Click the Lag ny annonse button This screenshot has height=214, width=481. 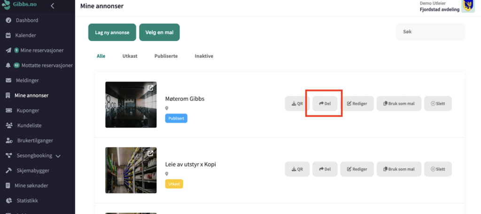(112, 32)
